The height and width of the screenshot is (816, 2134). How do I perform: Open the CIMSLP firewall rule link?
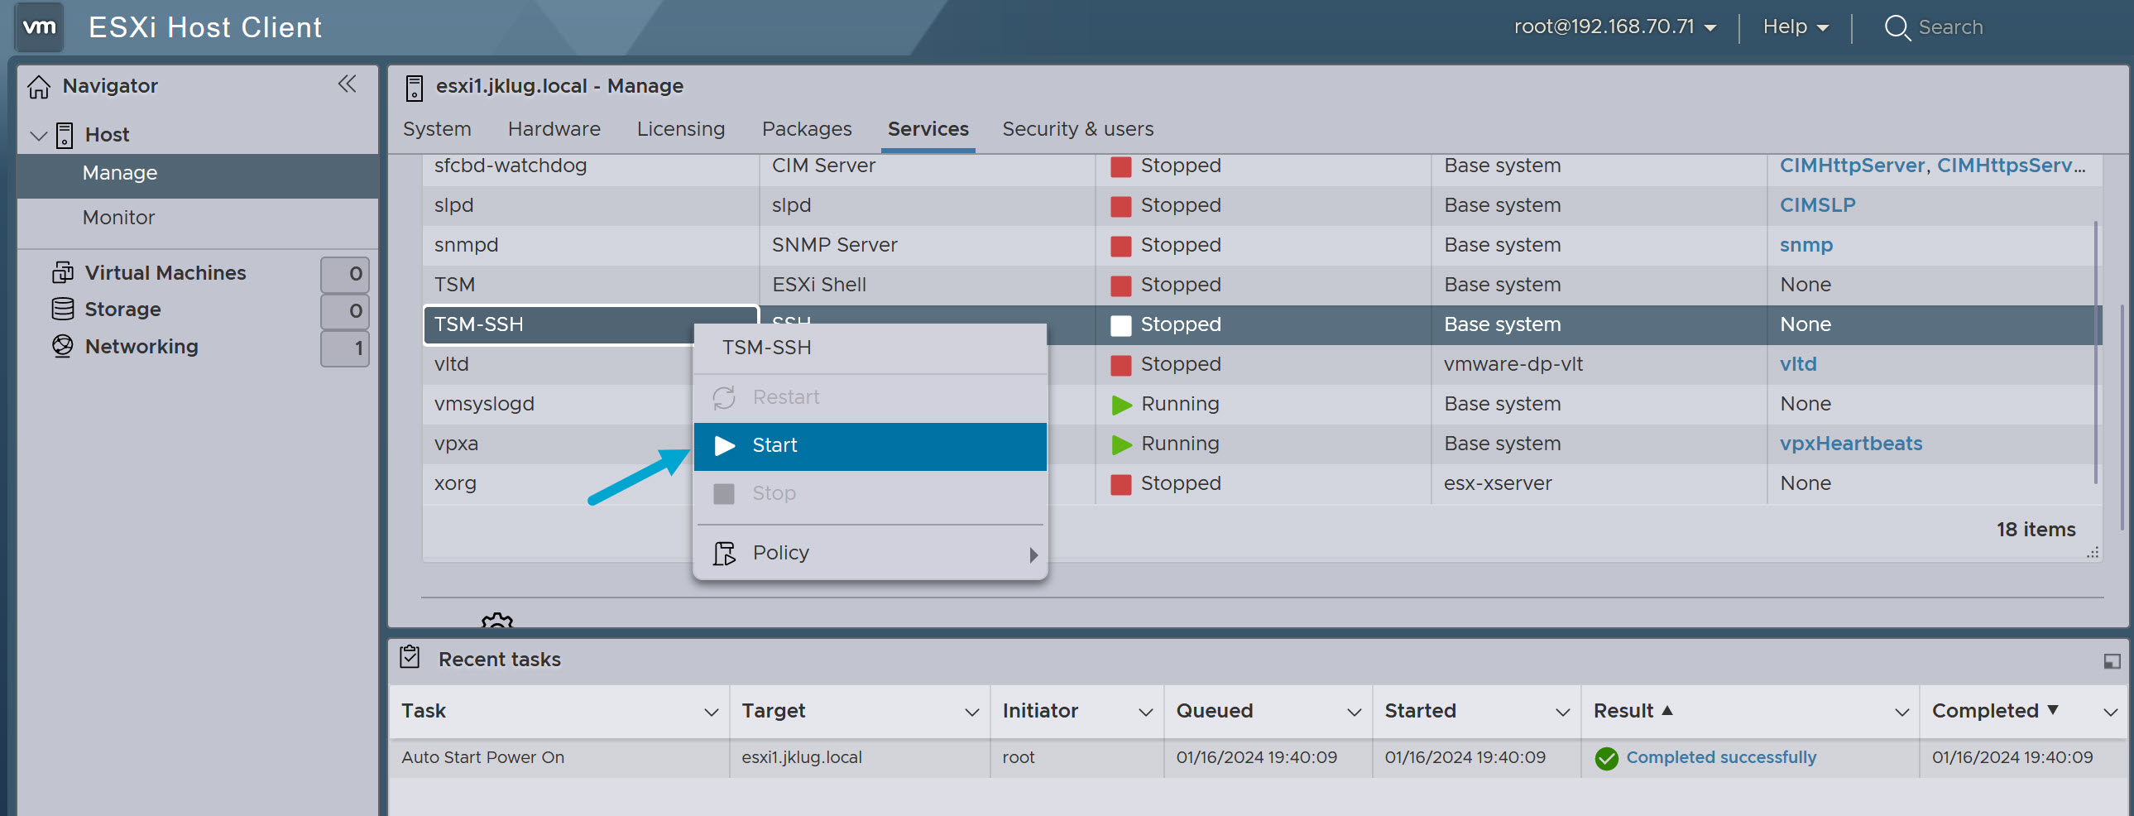(x=1818, y=204)
